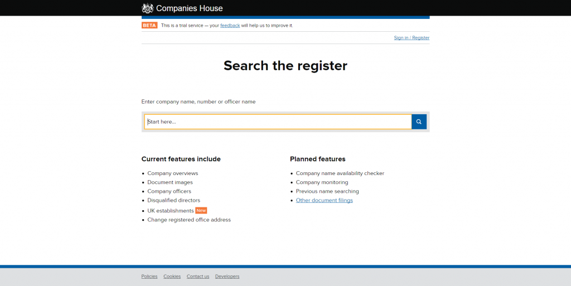Image resolution: width=571 pixels, height=286 pixels.
Task: Click the royal crest logo icon
Action: coord(147,8)
